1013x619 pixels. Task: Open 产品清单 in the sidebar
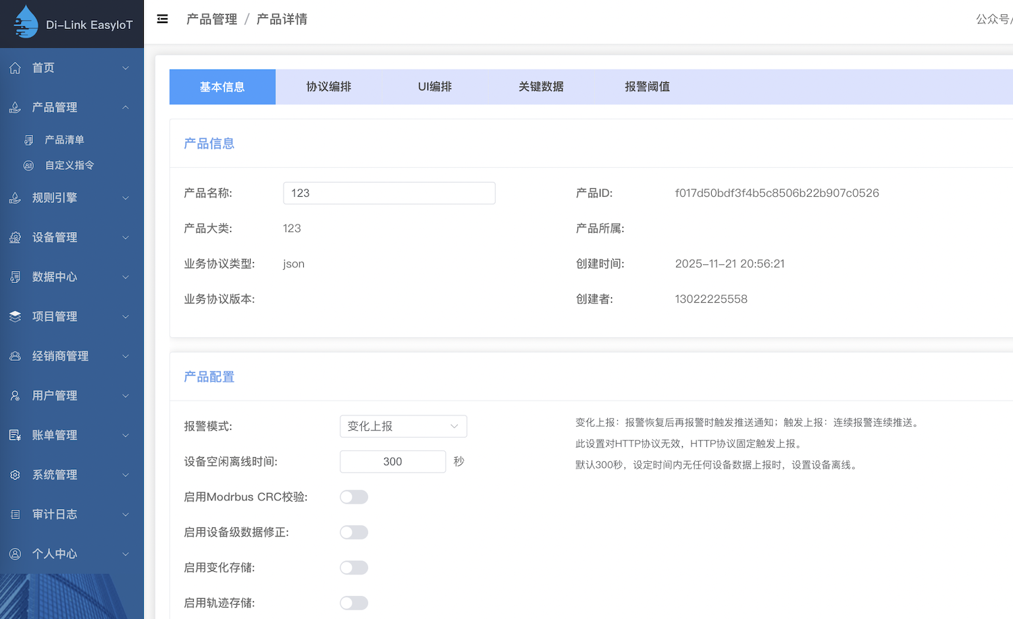pos(64,140)
